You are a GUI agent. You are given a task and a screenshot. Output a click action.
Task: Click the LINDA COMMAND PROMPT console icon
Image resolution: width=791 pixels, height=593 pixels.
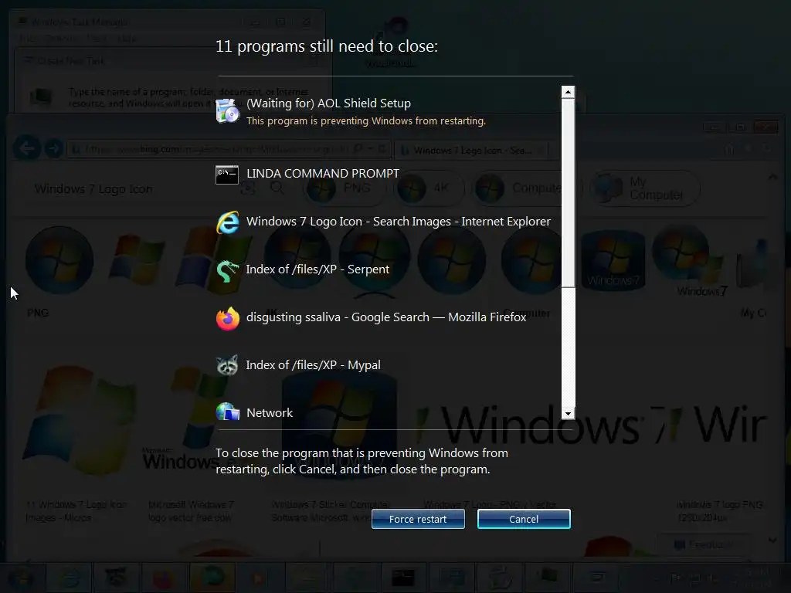click(227, 175)
